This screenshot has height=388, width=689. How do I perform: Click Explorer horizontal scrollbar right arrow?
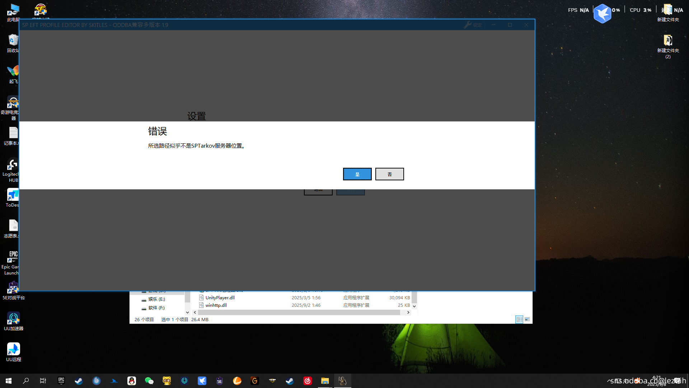pos(408,313)
